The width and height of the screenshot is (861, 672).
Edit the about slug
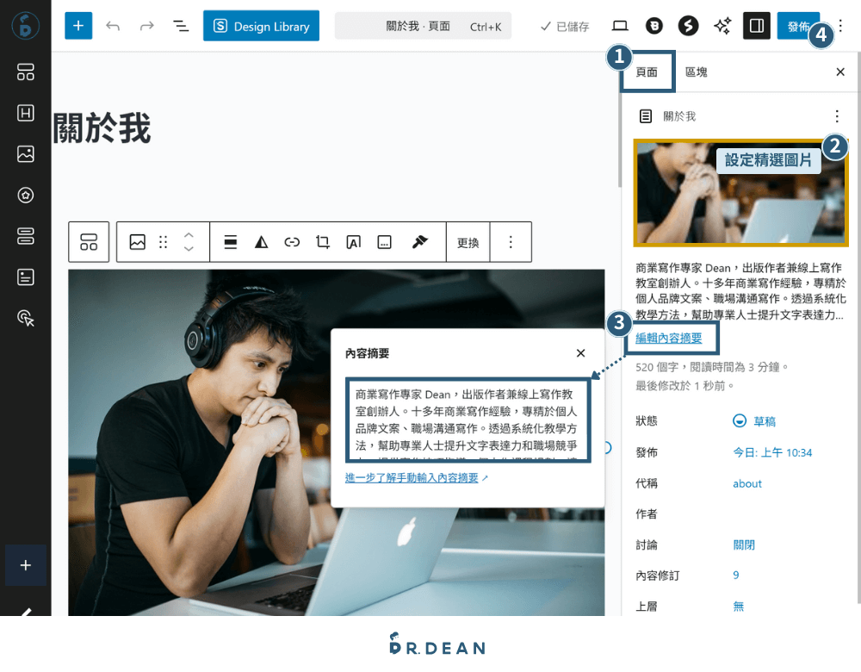(x=747, y=483)
